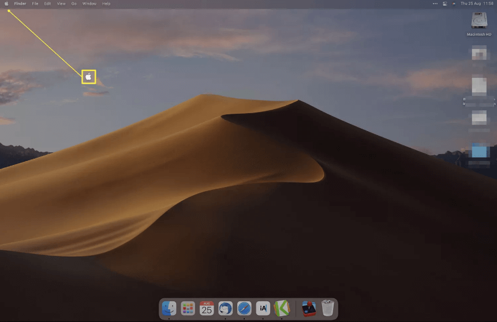497x322 pixels.
Task: Launch Thunderbird mail from the Dock
Action: coord(225,308)
